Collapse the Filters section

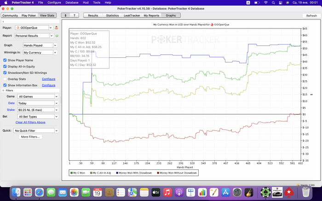coord(3,90)
